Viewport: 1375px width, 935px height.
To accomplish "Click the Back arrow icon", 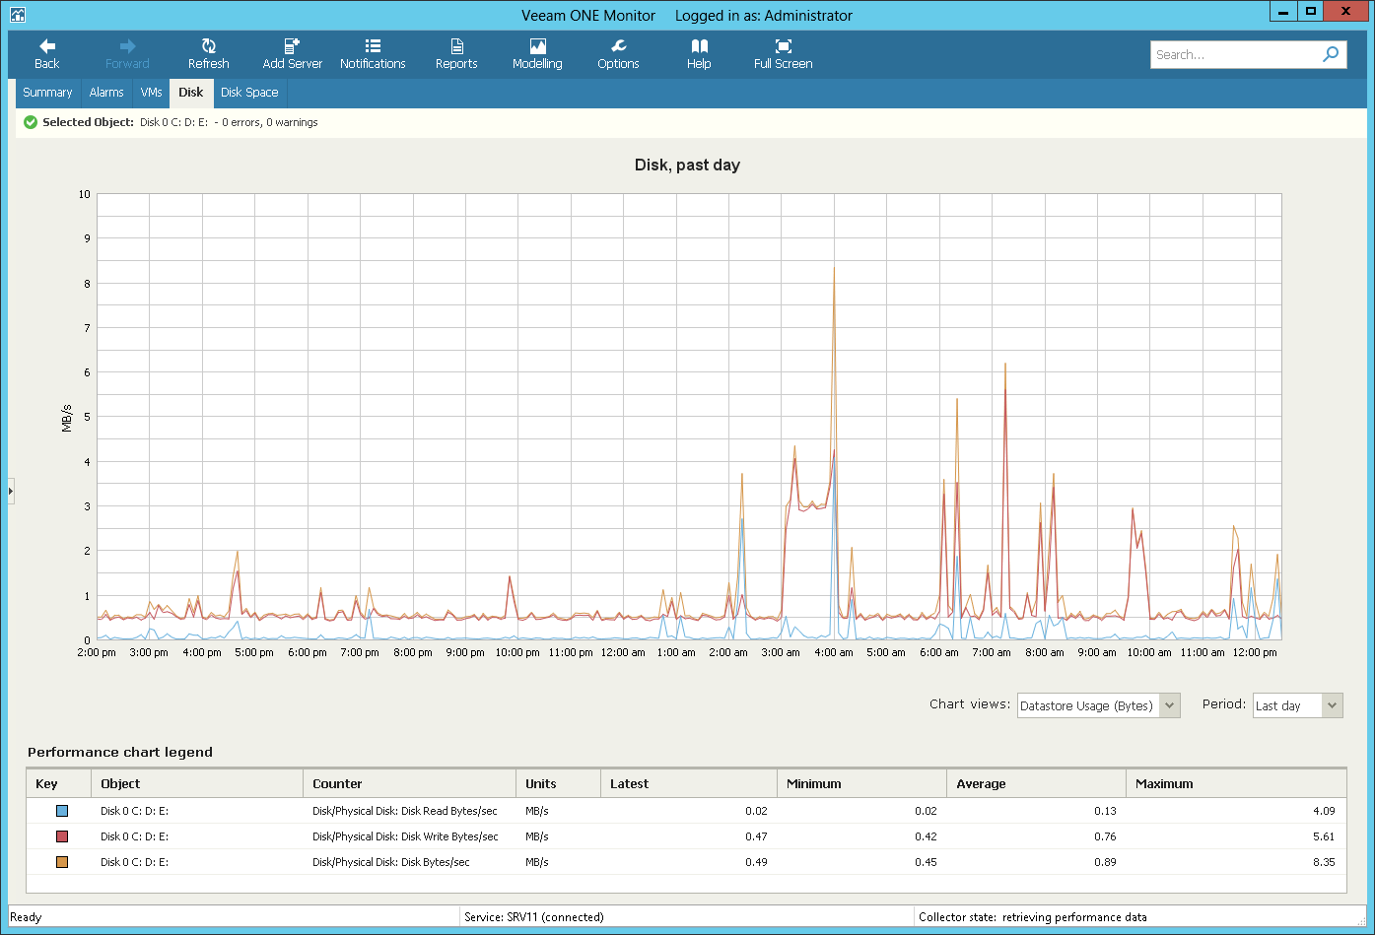I will (47, 46).
